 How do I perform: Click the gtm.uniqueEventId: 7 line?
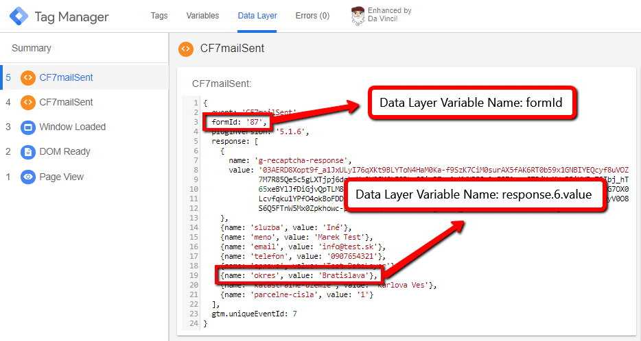pos(255,314)
